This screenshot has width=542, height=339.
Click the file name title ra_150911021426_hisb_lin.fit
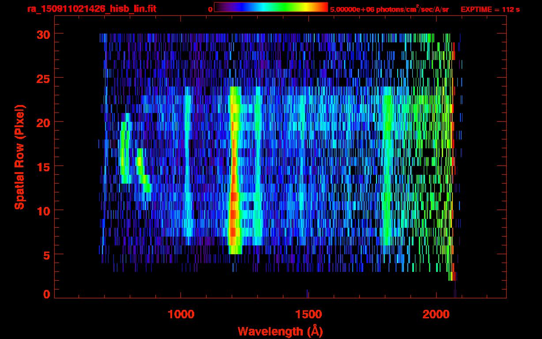tap(91, 9)
